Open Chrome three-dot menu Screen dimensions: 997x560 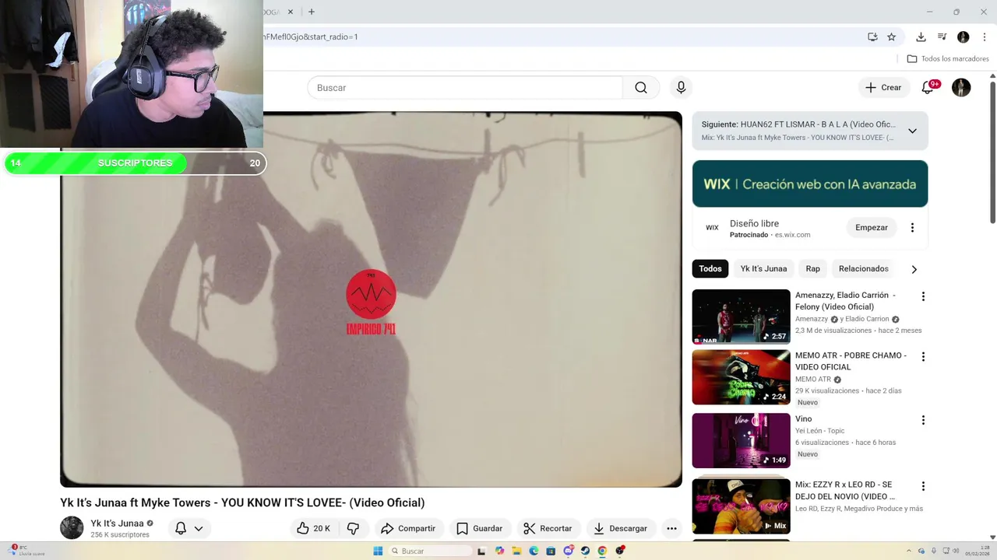[x=984, y=37]
